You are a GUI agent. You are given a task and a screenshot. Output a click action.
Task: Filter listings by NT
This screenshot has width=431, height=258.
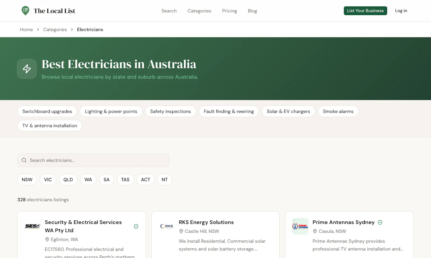click(x=165, y=180)
